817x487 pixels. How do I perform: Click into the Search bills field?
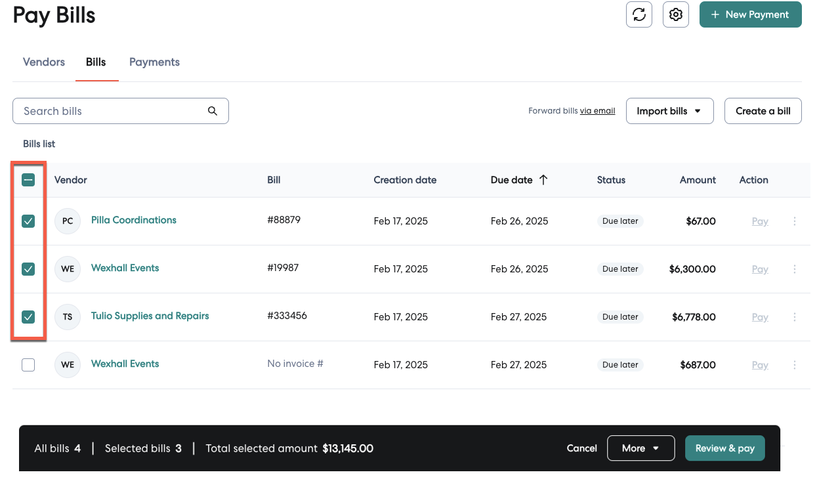pyautogui.click(x=112, y=111)
